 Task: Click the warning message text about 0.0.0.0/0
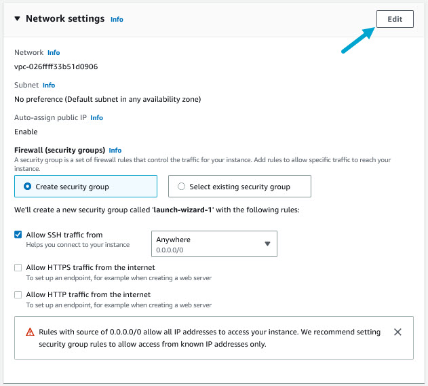[x=210, y=338]
